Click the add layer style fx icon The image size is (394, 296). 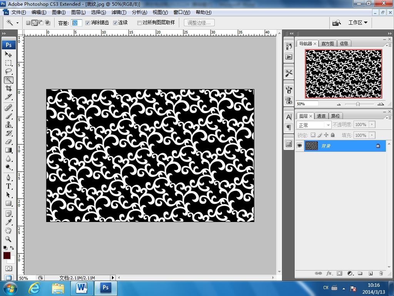(329, 273)
